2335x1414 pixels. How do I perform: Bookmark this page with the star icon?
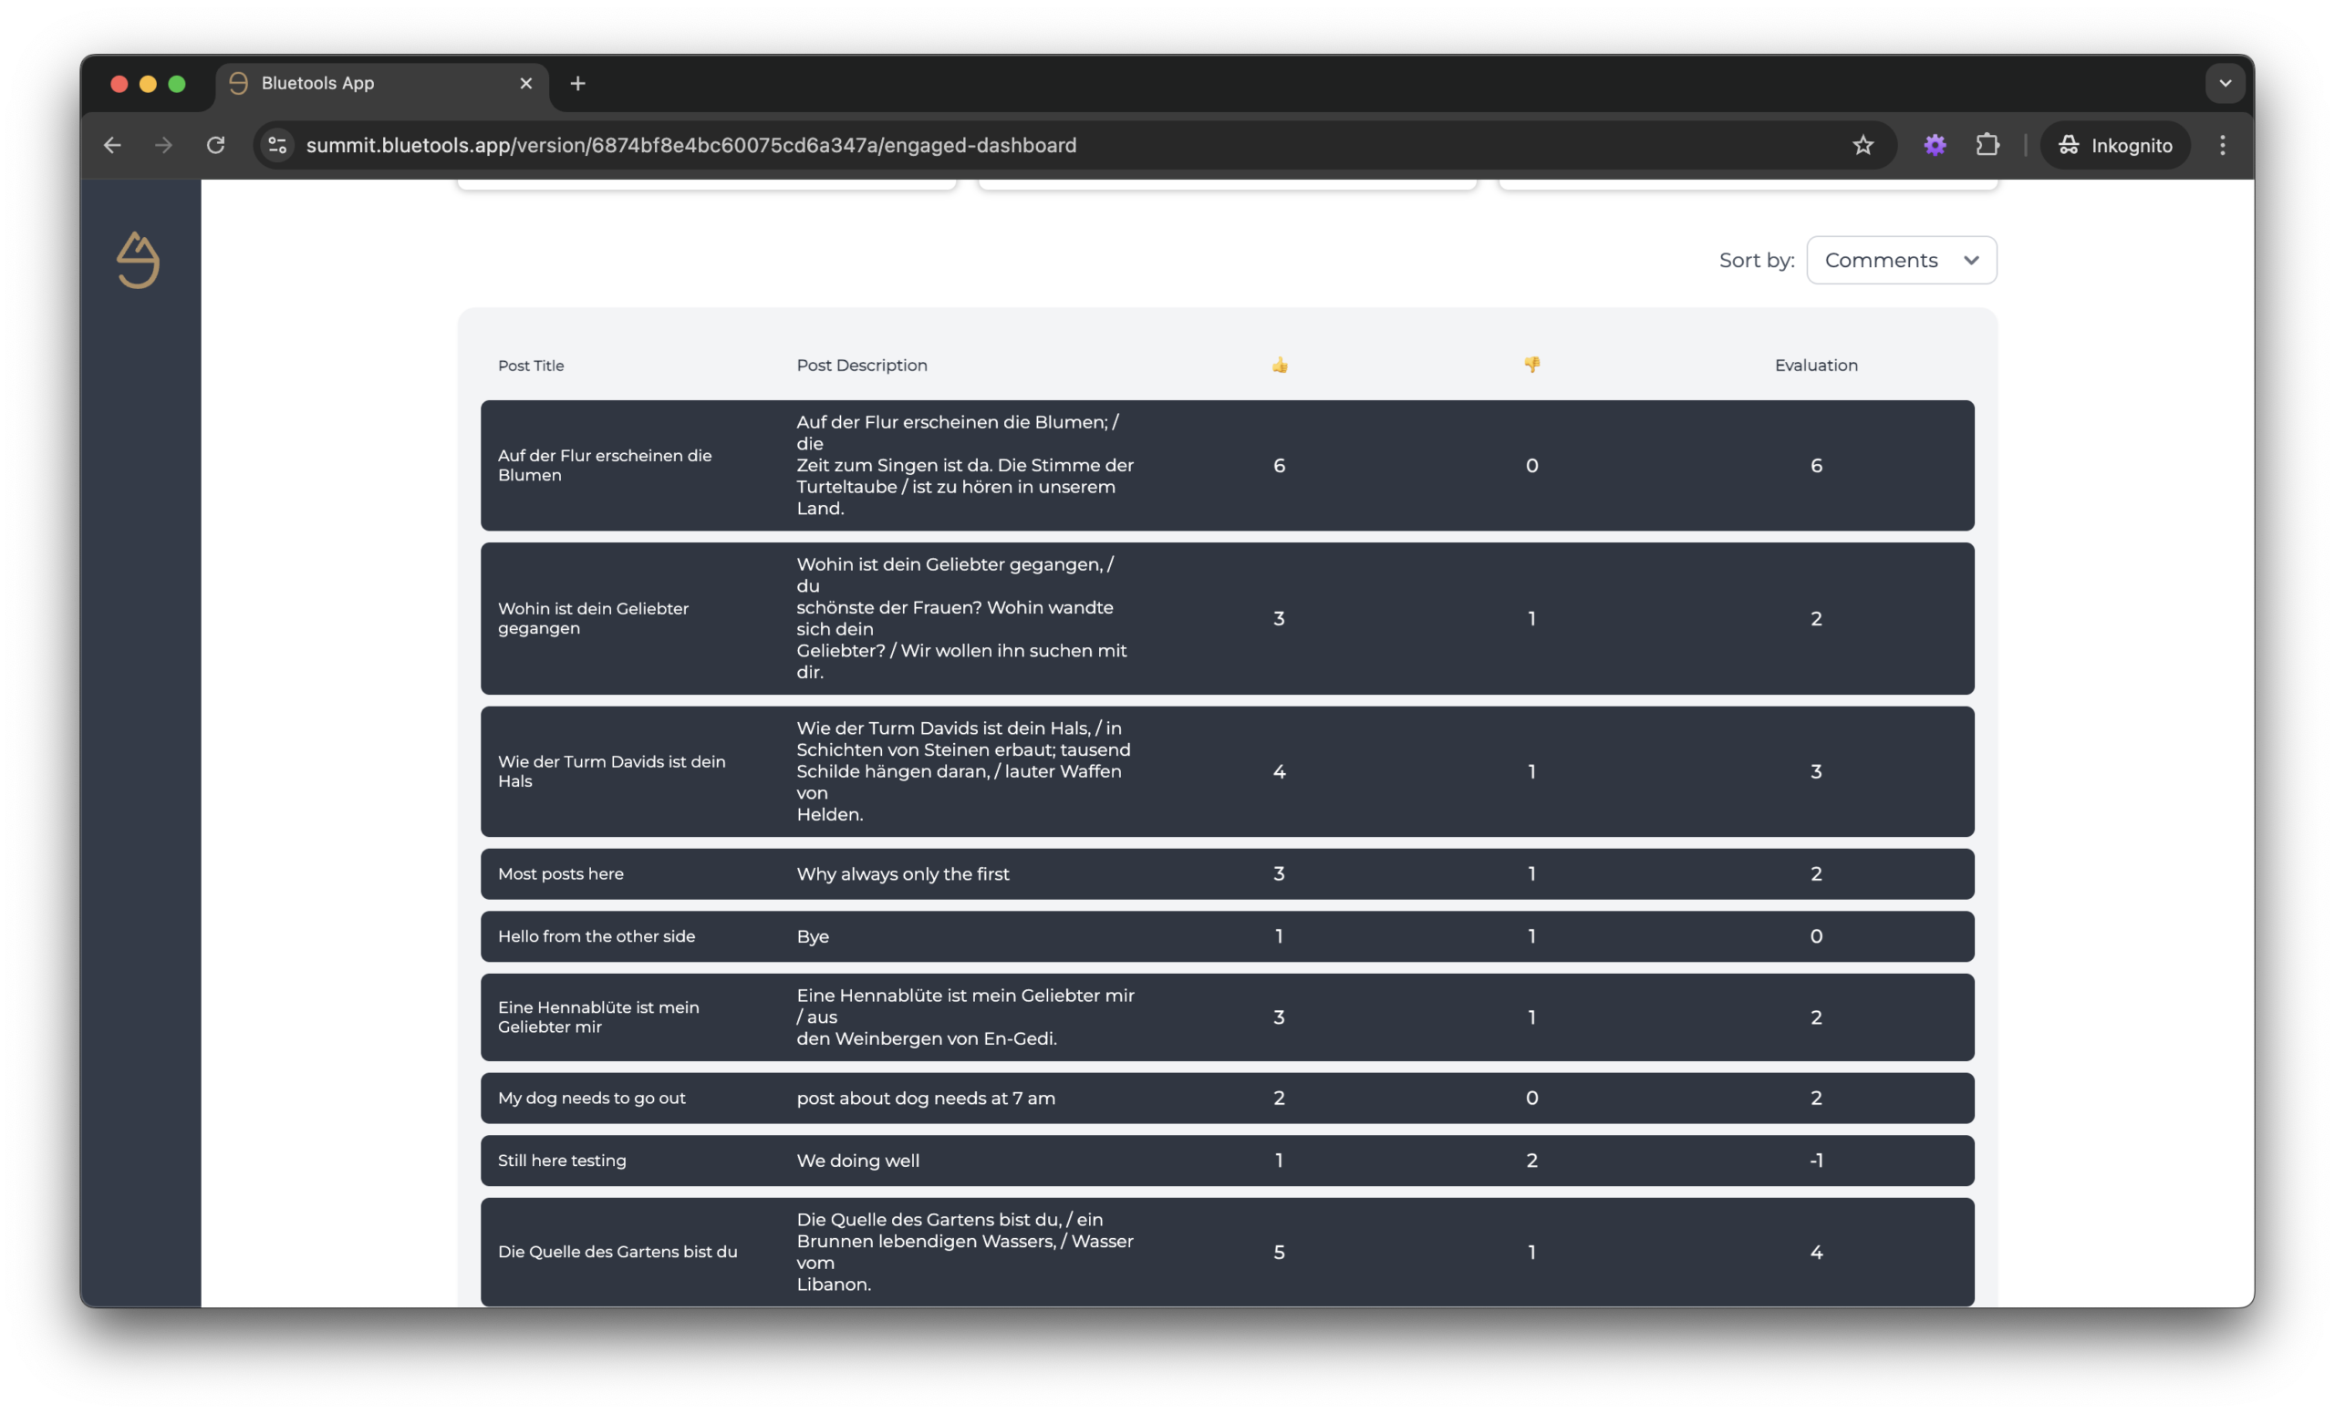click(1863, 145)
